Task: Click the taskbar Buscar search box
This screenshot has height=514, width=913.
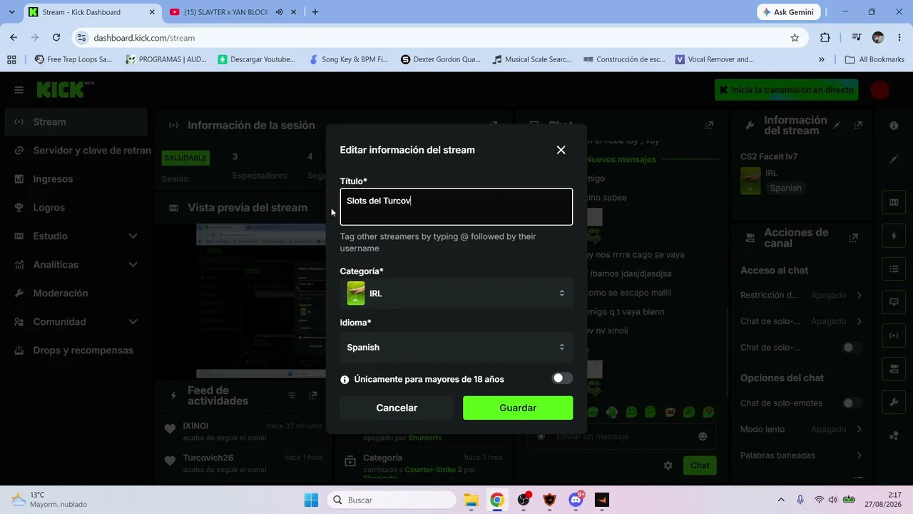Action: [392, 500]
